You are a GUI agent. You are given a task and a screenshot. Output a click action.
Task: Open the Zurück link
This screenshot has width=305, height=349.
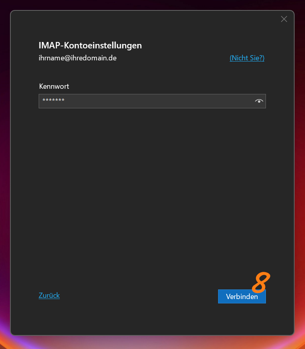(x=49, y=295)
